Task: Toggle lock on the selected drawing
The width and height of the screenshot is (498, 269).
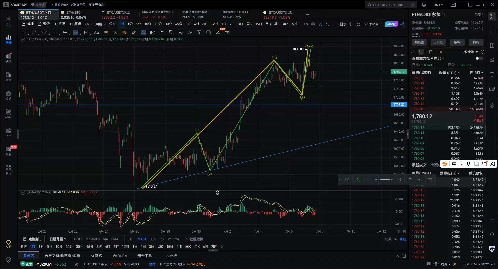Action: (x=410, y=180)
